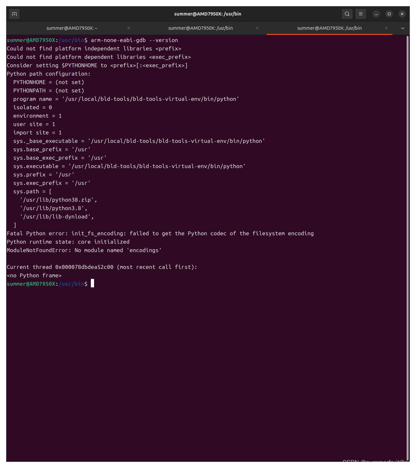Minimize the terminal window
416x468 pixels.
pyautogui.click(x=376, y=14)
